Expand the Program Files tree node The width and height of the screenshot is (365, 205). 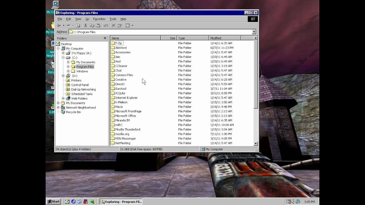[x=68, y=67]
